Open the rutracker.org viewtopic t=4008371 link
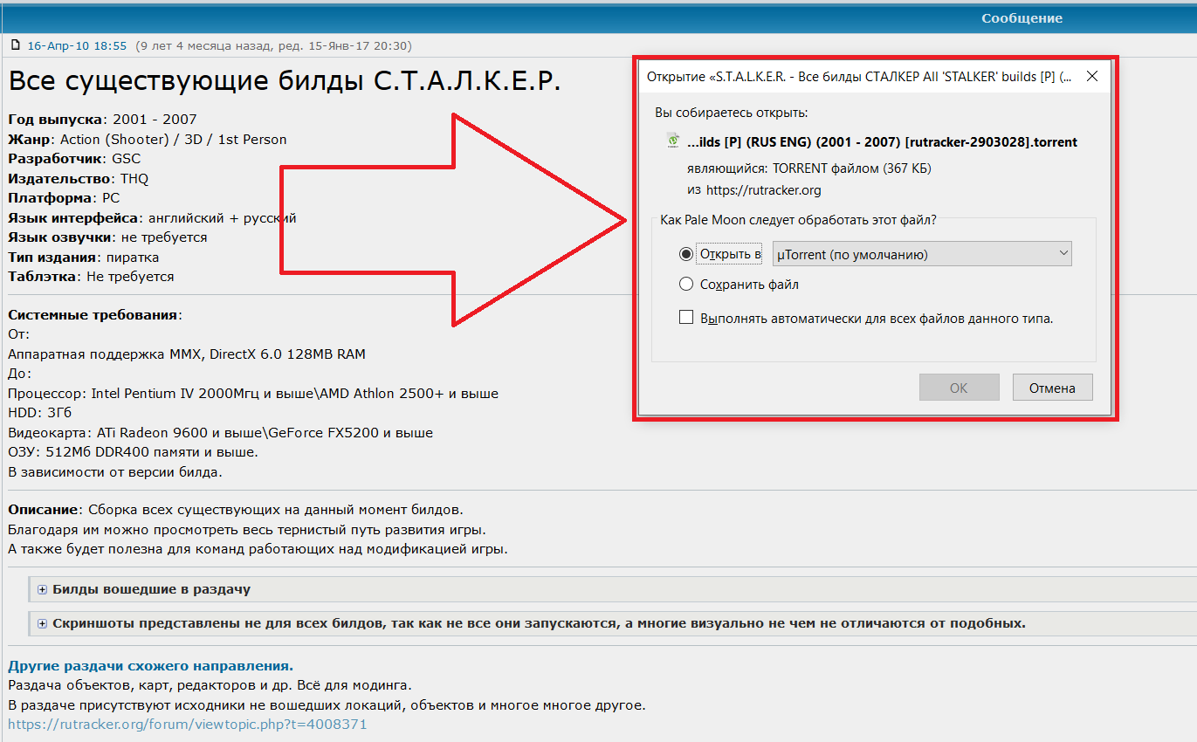This screenshot has height=742, width=1197. point(188,725)
